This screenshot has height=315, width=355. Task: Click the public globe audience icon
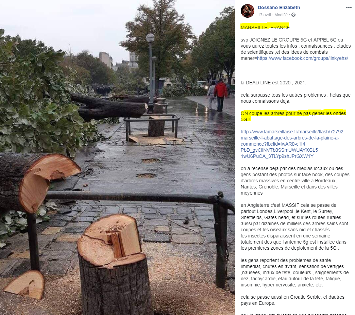coord(293,15)
